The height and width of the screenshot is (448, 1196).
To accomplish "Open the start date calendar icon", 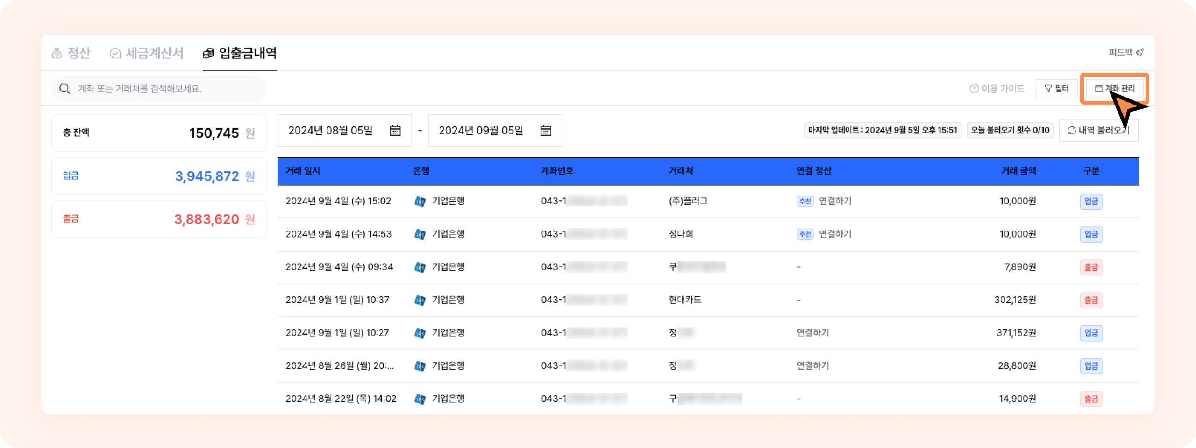I will [395, 131].
